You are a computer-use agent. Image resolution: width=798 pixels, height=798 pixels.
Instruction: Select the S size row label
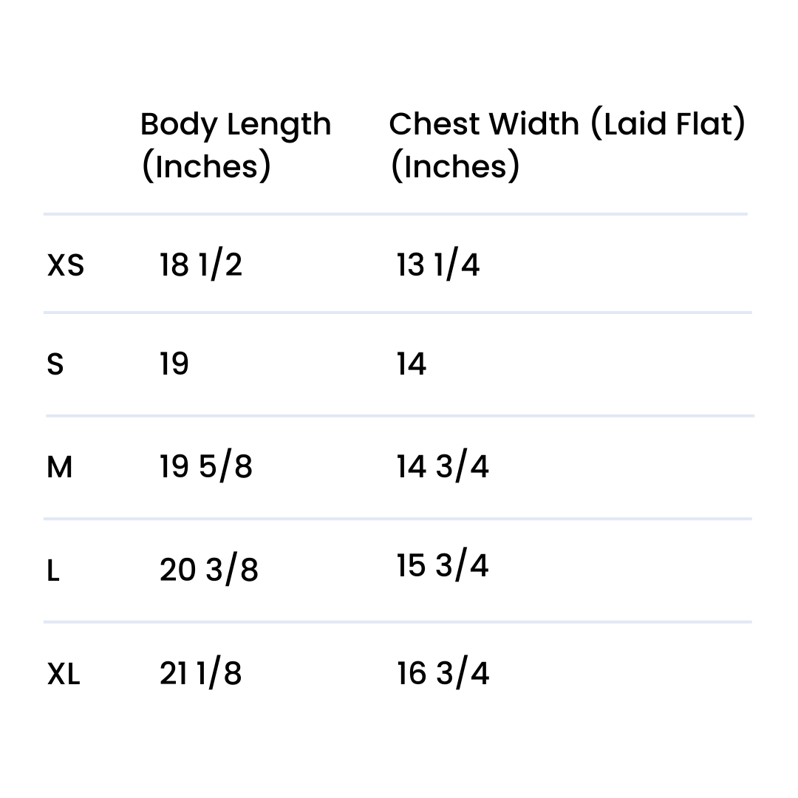pos(55,364)
